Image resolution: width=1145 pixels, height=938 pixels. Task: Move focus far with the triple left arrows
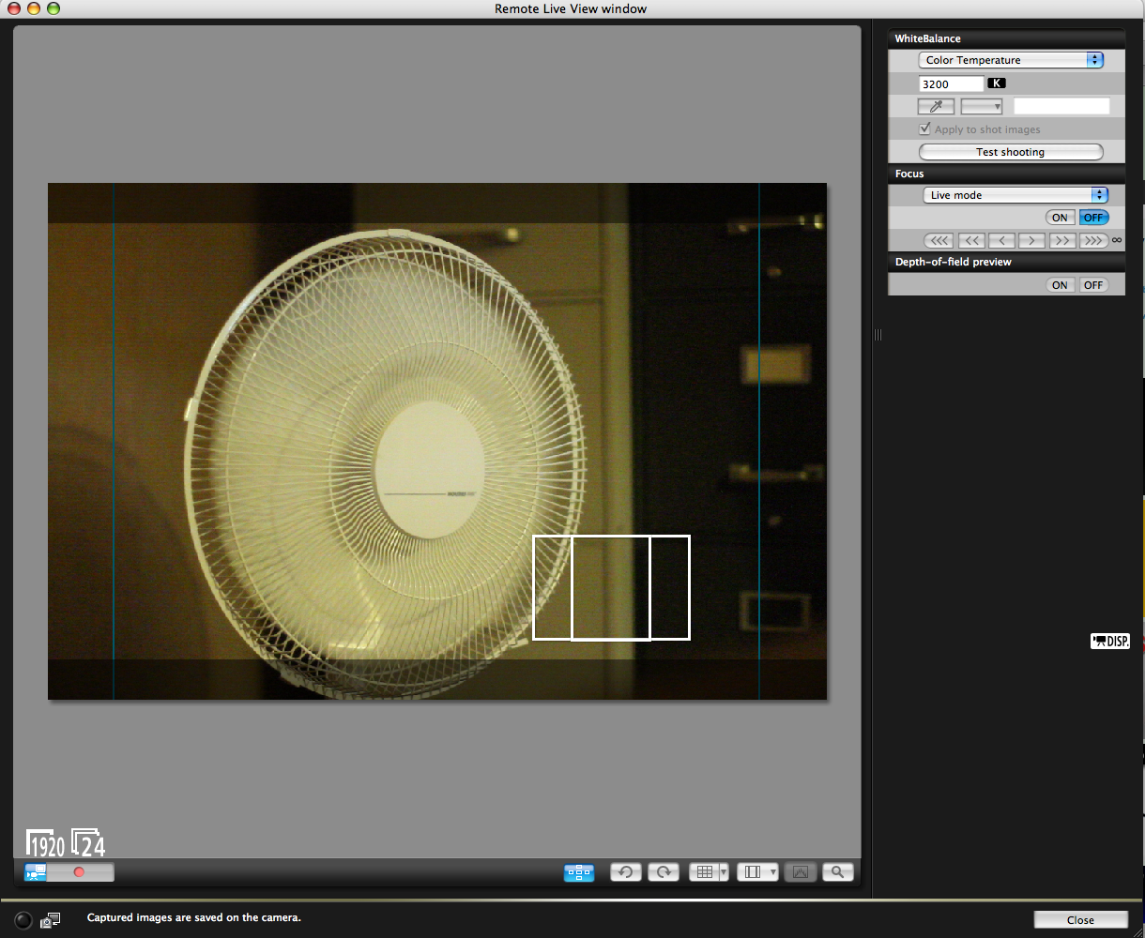[x=939, y=241]
